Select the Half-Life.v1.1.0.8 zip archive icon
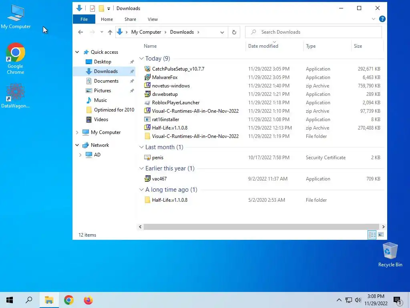This screenshot has height=308, width=410. coord(147,128)
